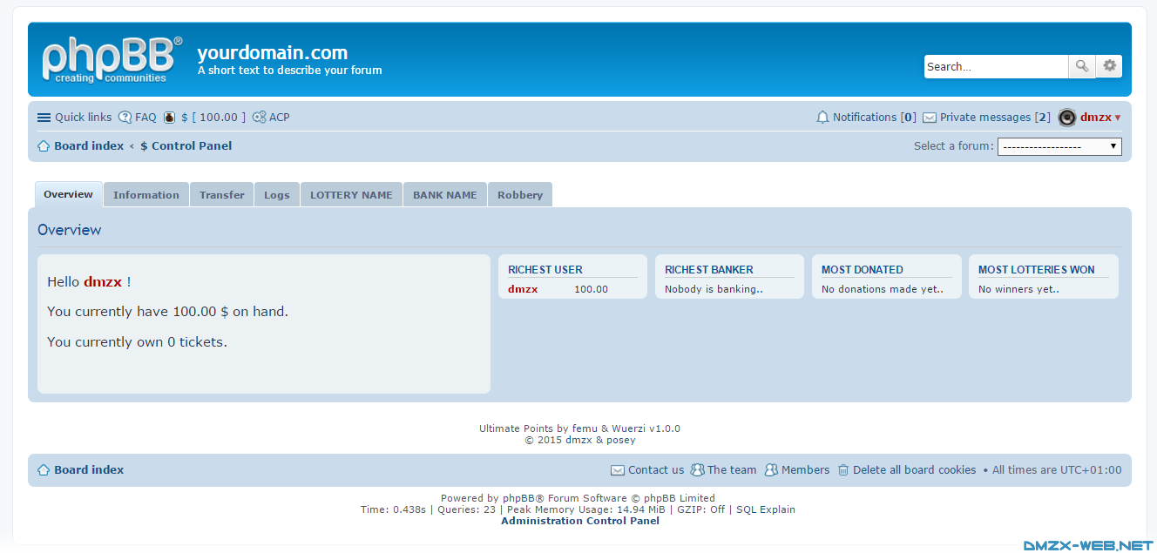The image size is (1157, 553).
Task: Click the points wallet icon in navbar
Action: coord(170,118)
